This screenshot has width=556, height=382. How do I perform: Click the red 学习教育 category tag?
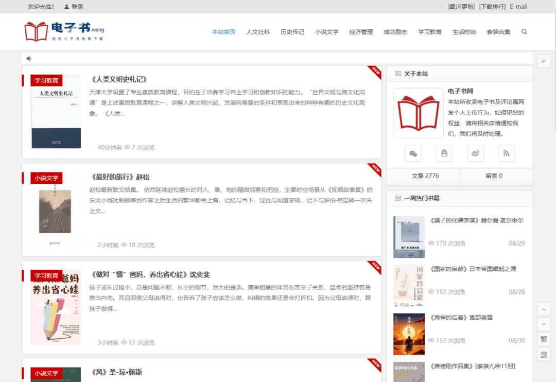[x=46, y=80]
